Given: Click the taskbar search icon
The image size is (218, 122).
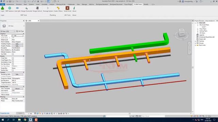Looking at the screenshot, I should pyautogui.click(x=8, y=120).
